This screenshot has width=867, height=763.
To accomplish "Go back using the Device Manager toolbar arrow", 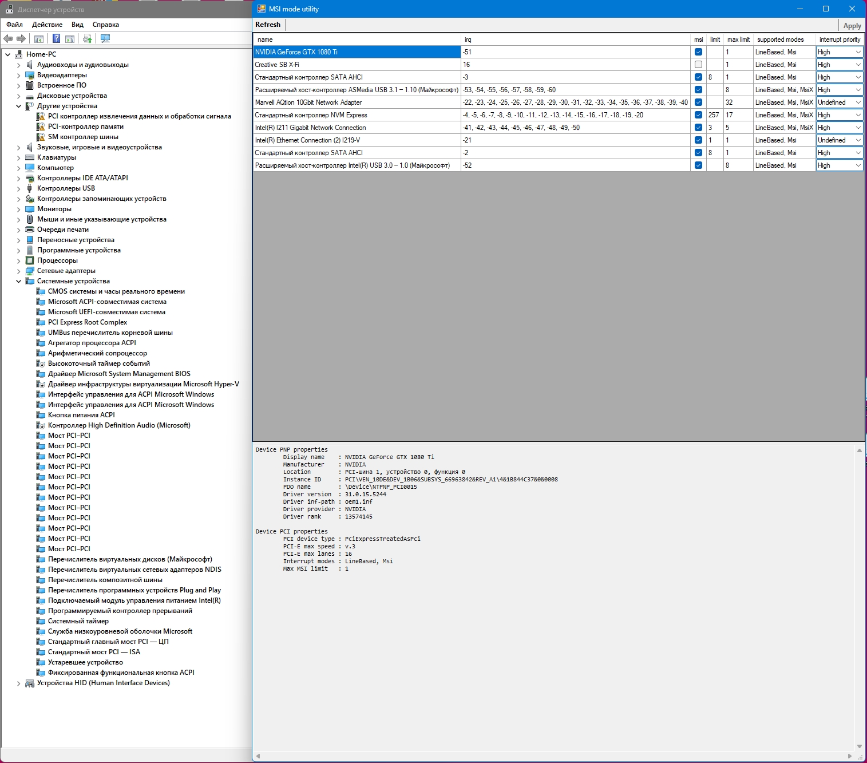I will 8,38.
